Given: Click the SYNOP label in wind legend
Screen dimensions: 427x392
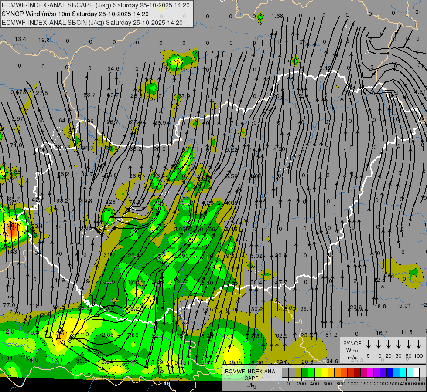Looking at the screenshot, I should coord(352,343).
